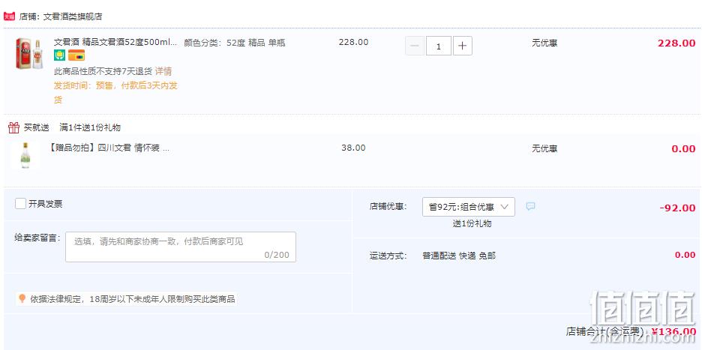Open the 详情 link about returns
The width and height of the screenshot is (702, 350).
click(x=163, y=72)
